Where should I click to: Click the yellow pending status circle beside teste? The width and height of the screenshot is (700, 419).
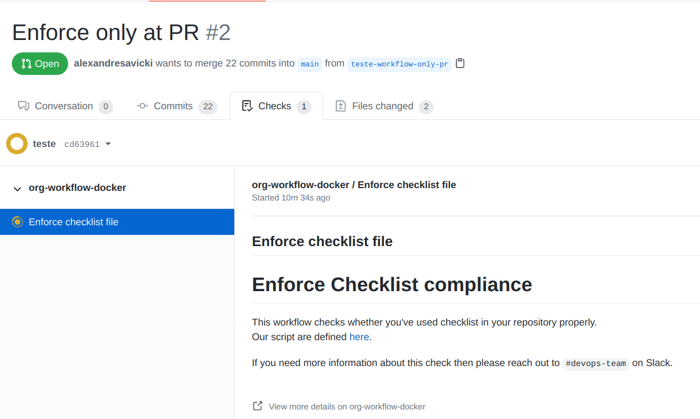point(17,144)
